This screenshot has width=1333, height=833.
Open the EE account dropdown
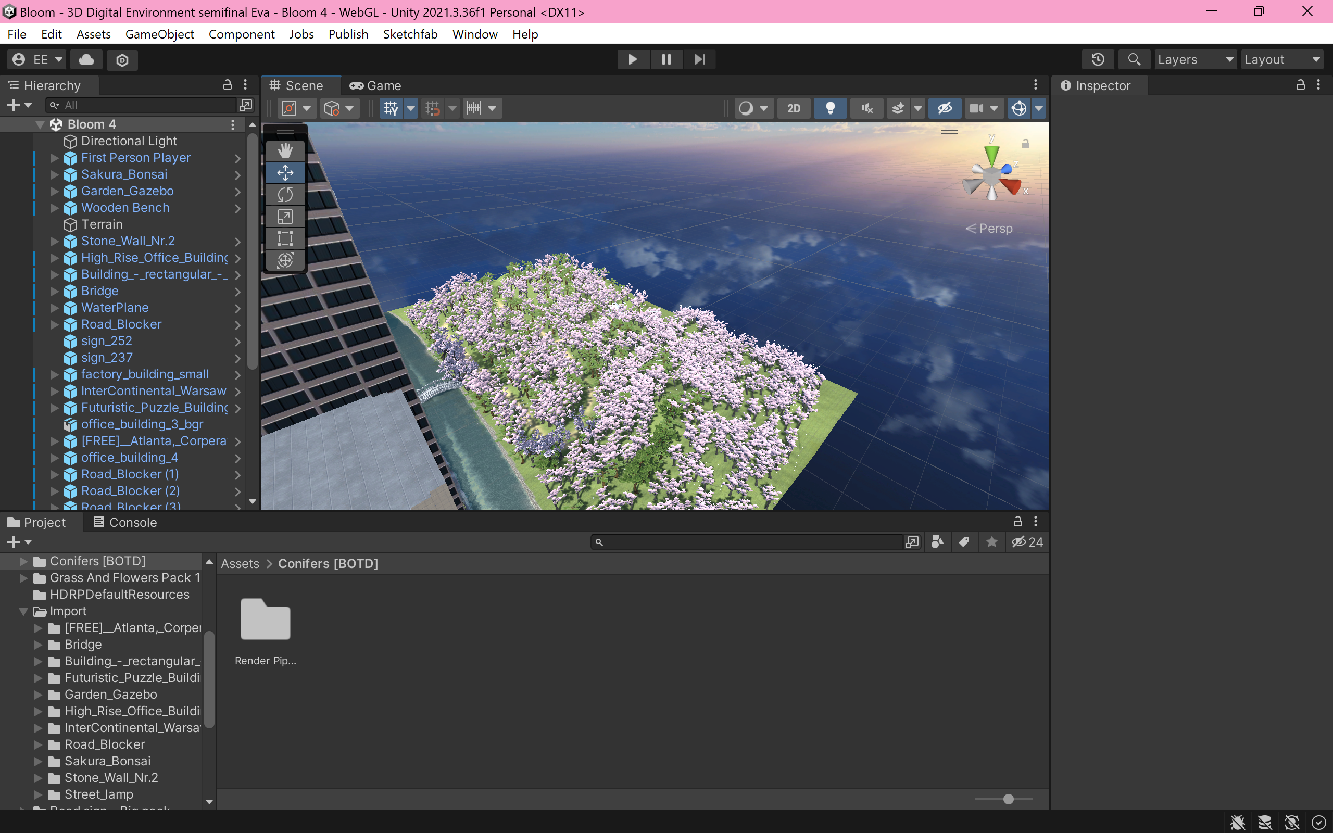[x=36, y=59]
